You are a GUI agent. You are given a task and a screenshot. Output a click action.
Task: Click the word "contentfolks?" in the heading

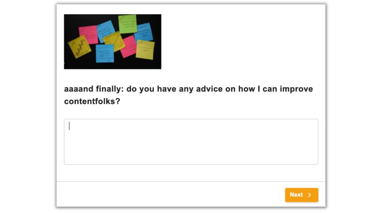pyautogui.click(x=92, y=101)
